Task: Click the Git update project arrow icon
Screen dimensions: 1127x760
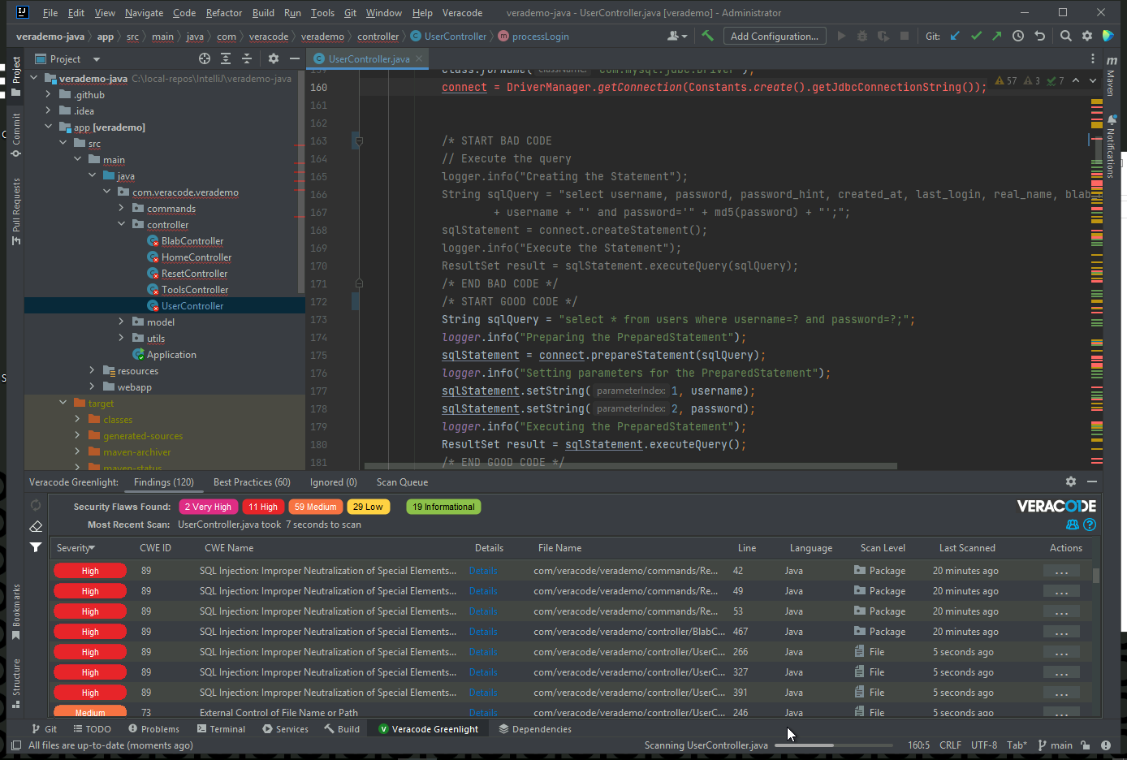Action: (x=955, y=36)
